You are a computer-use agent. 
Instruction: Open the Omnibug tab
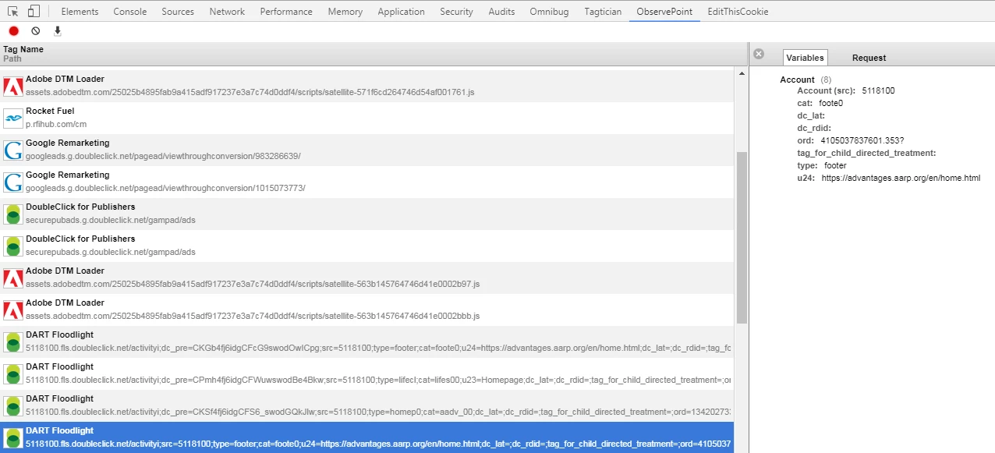click(549, 12)
